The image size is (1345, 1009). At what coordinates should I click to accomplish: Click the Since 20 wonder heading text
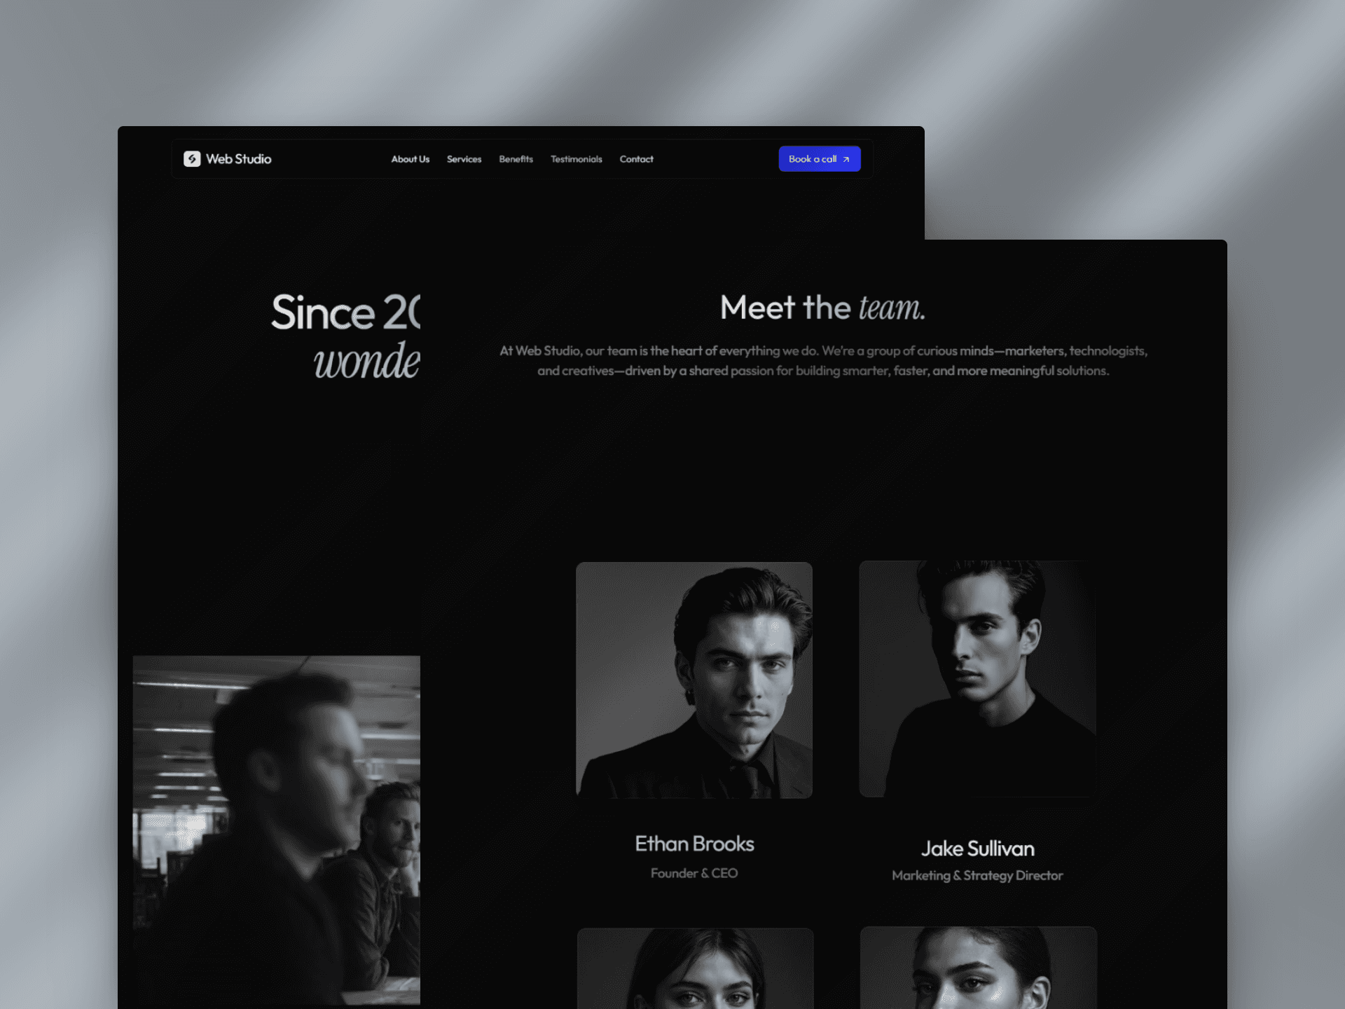click(346, 336)
